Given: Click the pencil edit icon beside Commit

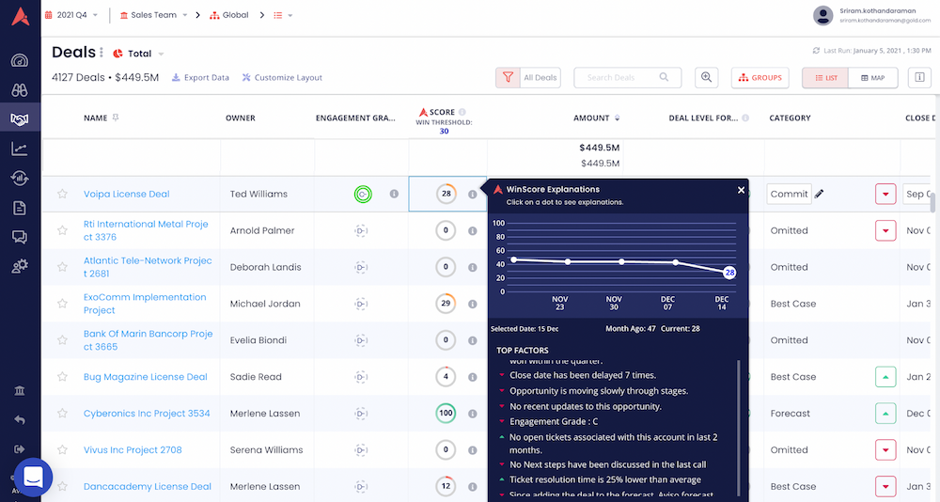Looking at the screenshot, I should point(820,194).
